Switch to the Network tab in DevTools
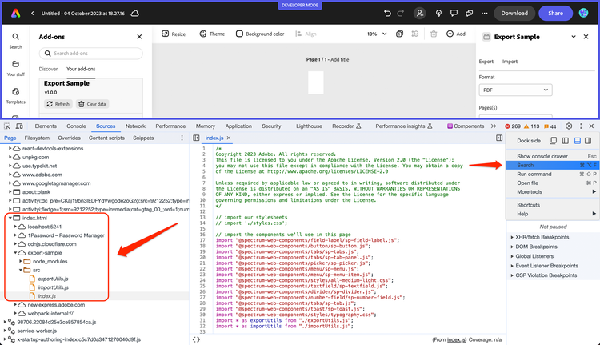The image size is (600, 345). pyautogui.click(x=135, y=126)
